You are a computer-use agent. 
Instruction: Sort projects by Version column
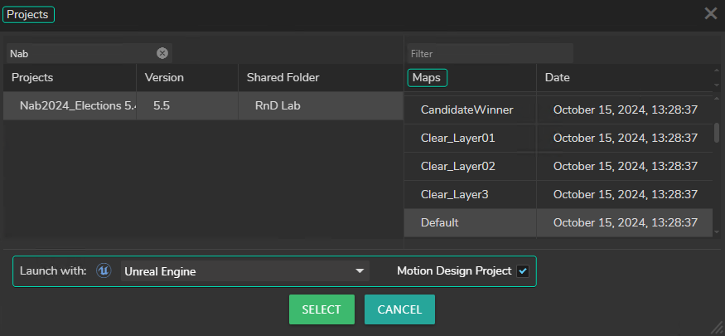tap(164, 77)
